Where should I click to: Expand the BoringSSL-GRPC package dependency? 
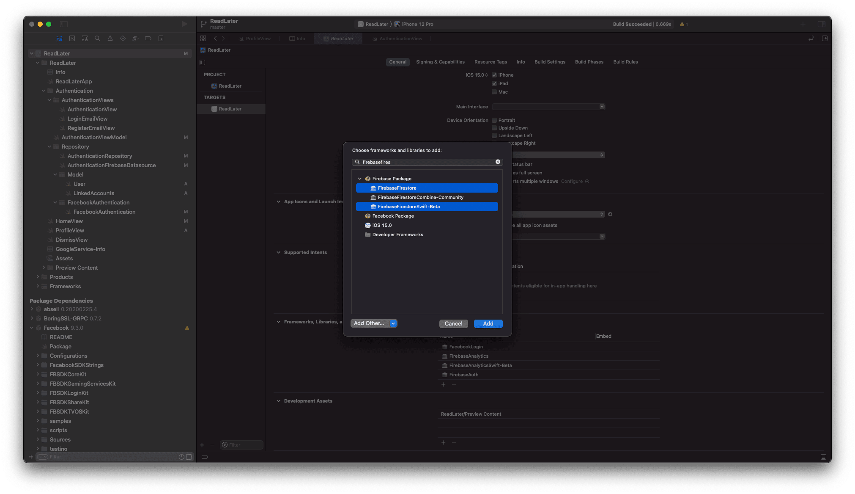(x=32, y=318)
